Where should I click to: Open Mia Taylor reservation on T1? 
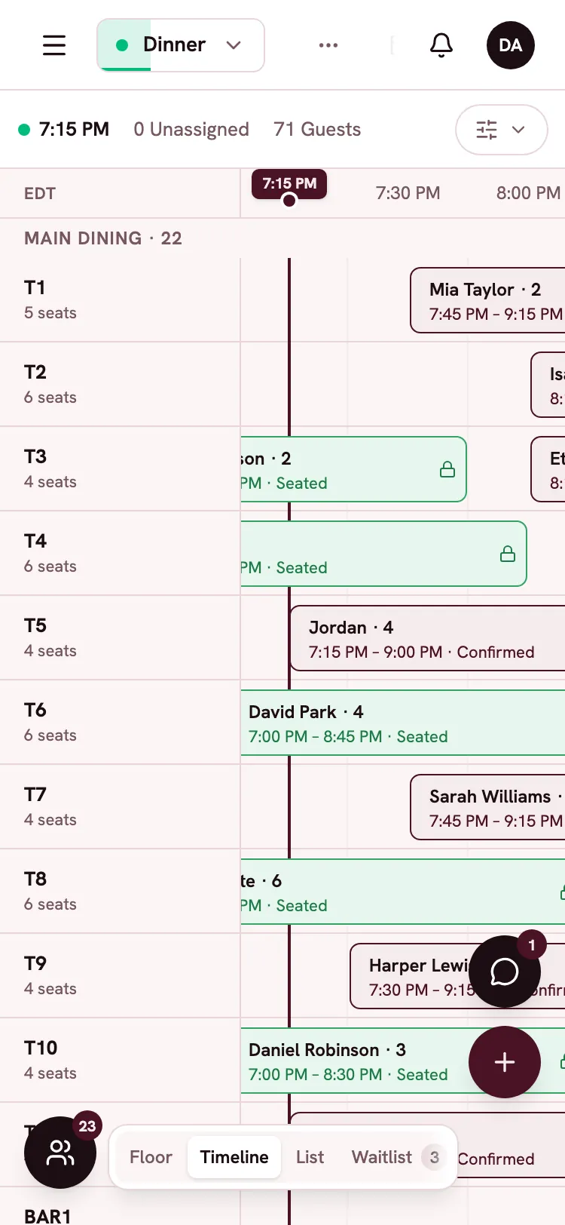(487, 300)
